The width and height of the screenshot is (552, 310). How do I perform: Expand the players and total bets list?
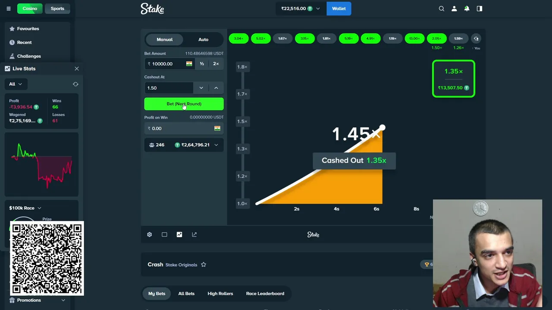[216, 145]
